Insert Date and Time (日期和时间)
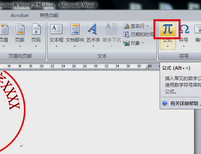The height and width of the screenshot is (154, 201). pyautogui.click(x=138, y=35)
